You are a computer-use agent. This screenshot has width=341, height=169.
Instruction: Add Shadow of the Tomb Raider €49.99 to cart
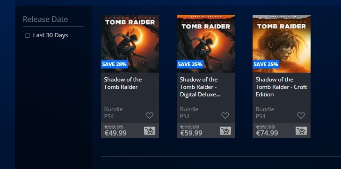pyautogui.click(x=150, y=131)
